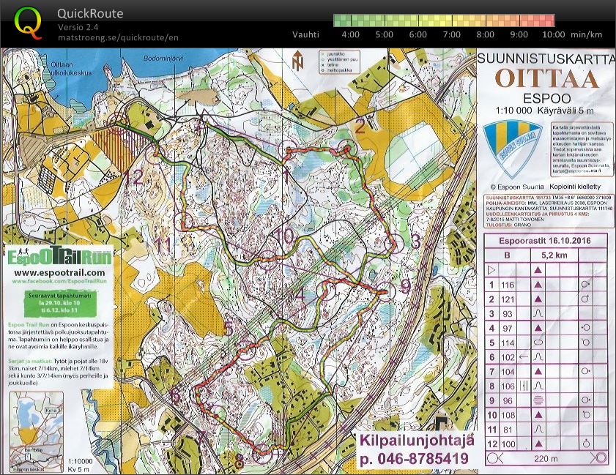Click the Espoo Trail Run logo
The width and height of the screenshot is (616, 475).
point(60,256)
